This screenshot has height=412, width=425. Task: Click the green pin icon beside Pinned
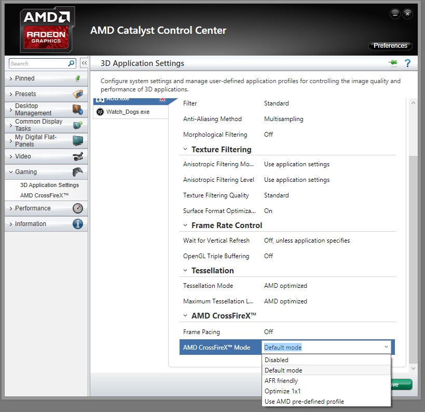[x=78, y=78]
